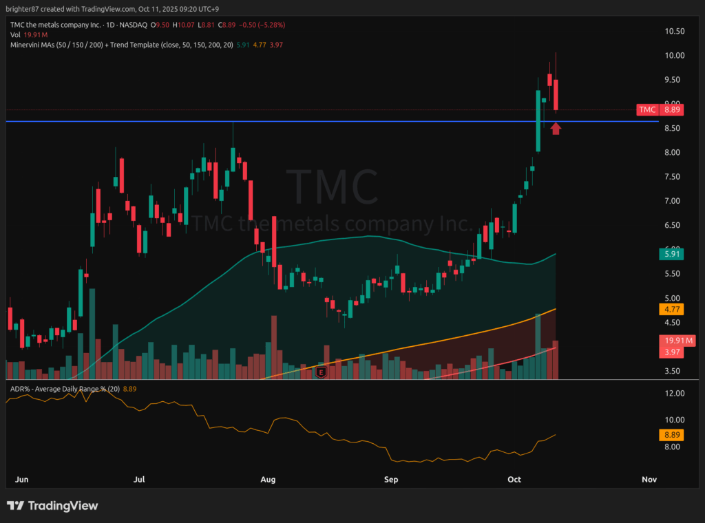Click the orange 4.77 moving average label
Screen dimensions: 705x523
point(672,310)
